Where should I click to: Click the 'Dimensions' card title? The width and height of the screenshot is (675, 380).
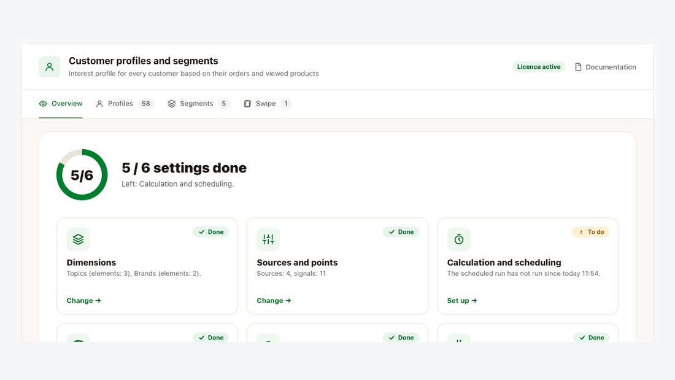pyautogui.click(x=91, y=262)
